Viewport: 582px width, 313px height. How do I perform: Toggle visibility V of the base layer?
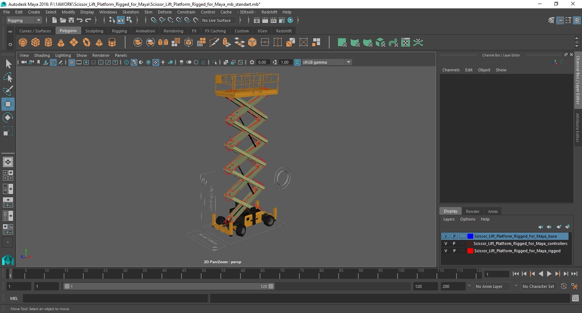[446, 236]
